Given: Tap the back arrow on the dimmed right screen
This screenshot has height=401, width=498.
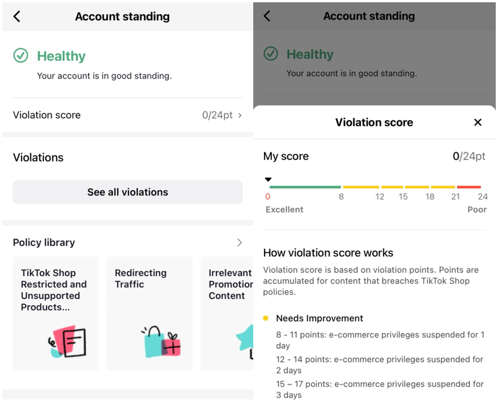Looking at the screenshot, I should pyautogui.click(x=267, y=16).
